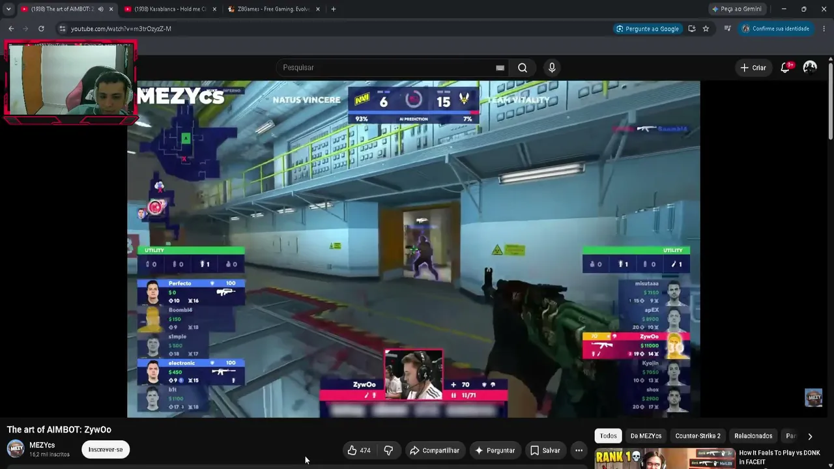Viewport: 834px width, 469px height.
Task: Click Confirme sua identidade profile chip
Action: (x=775, y=29)
